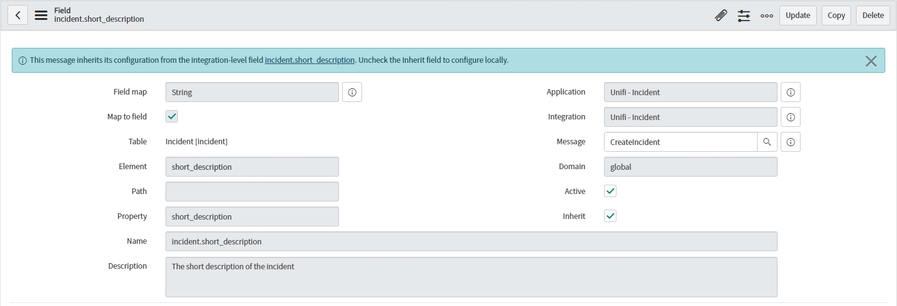This screenshot has width=897, height=306.
Task: Click the Update button
Action: [x=797, y=16]
